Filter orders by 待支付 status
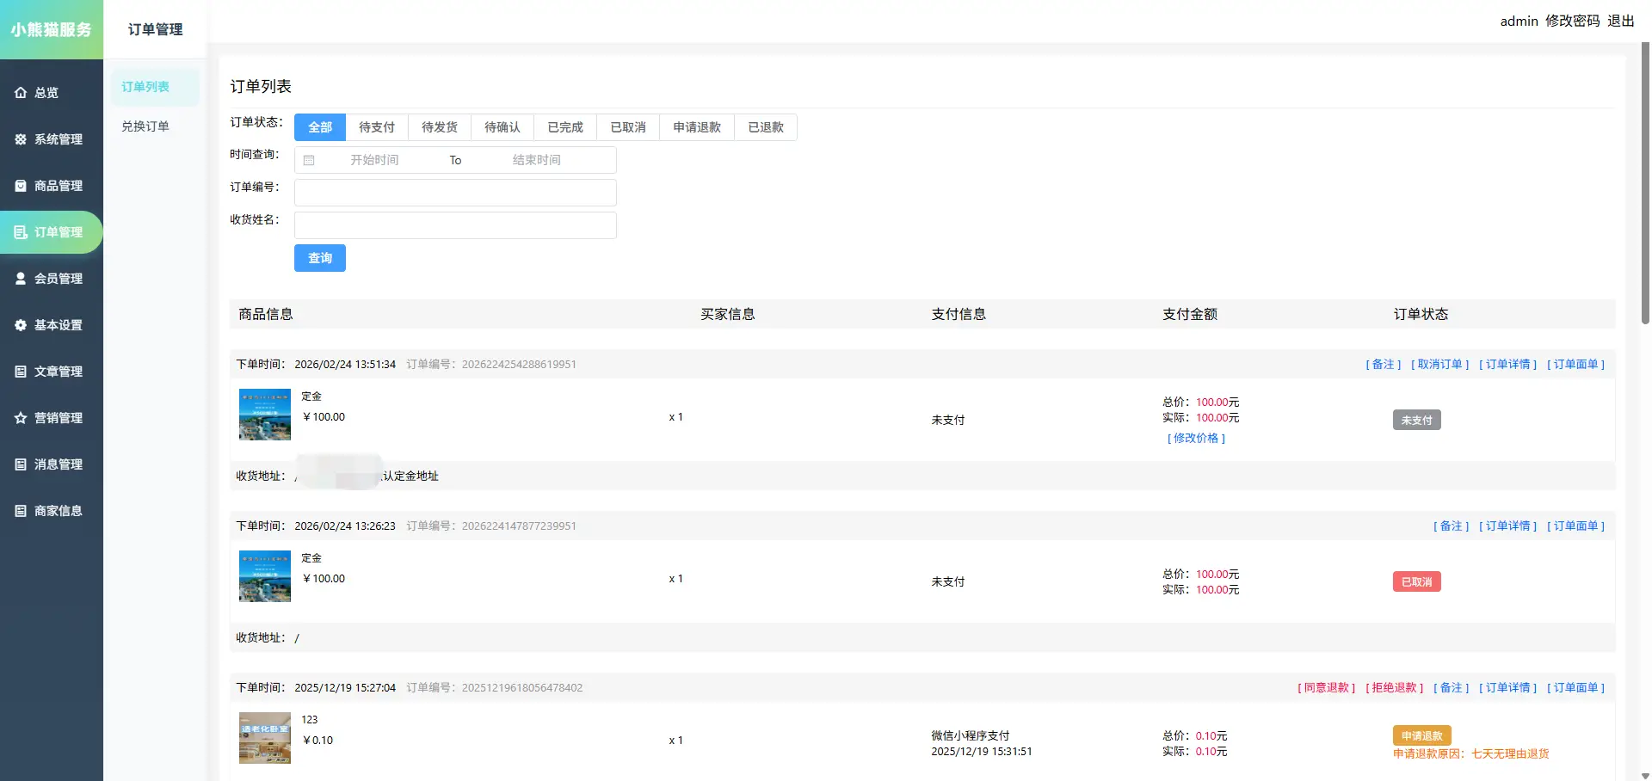1652x781 pixels. point(377,127)
